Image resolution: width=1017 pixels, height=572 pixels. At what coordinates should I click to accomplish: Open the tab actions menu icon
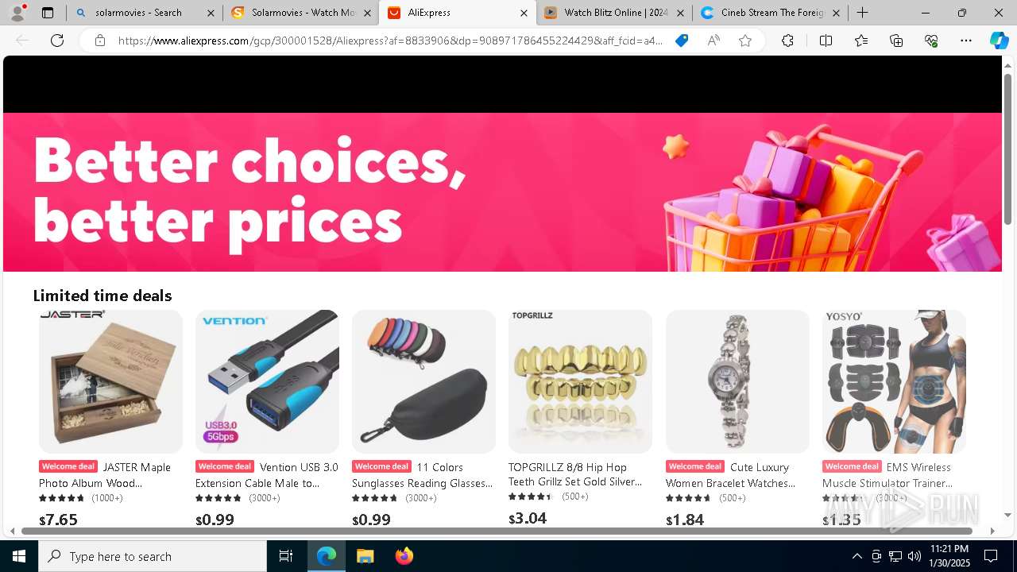pyautogui.click(x=48, y=13)
